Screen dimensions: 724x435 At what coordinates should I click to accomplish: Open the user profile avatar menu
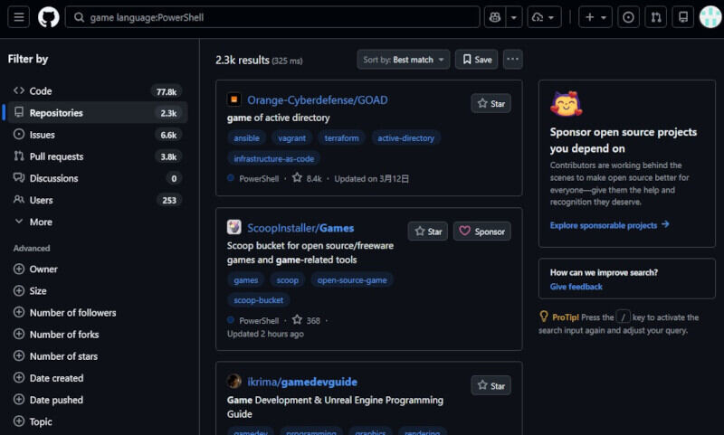point(710,17)
